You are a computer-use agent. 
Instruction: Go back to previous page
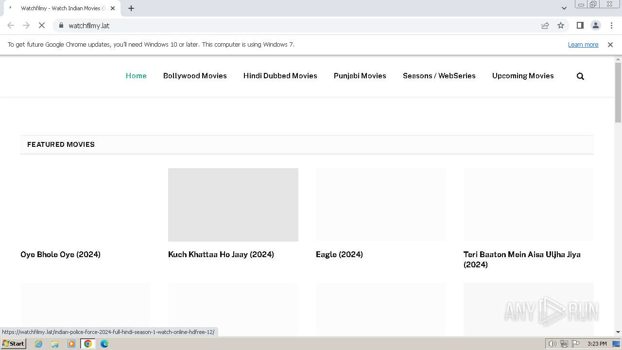pyautogui.click(x=11, y=25)
